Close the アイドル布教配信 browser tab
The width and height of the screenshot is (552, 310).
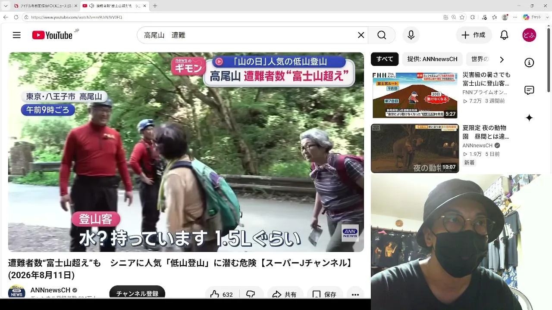(76, 6)
